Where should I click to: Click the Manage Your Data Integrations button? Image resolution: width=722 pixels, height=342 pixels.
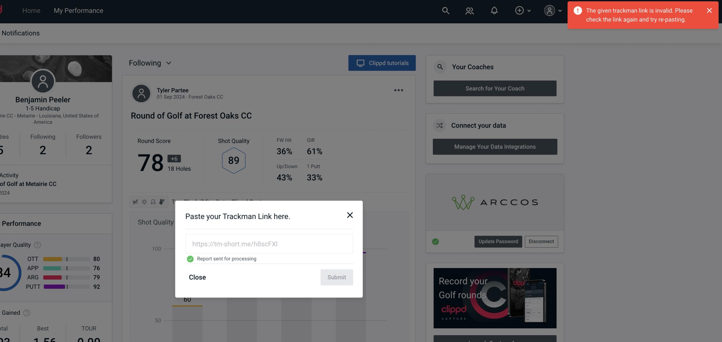point(495,146)
